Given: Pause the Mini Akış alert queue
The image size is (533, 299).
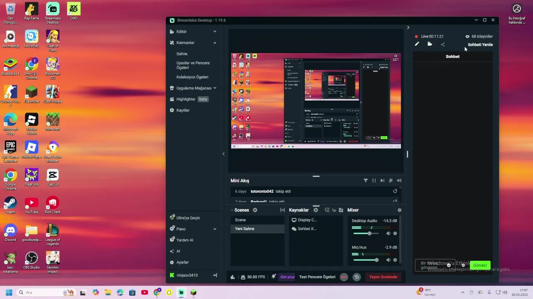Looking at the screenshot, I should (x=374, y=181).
